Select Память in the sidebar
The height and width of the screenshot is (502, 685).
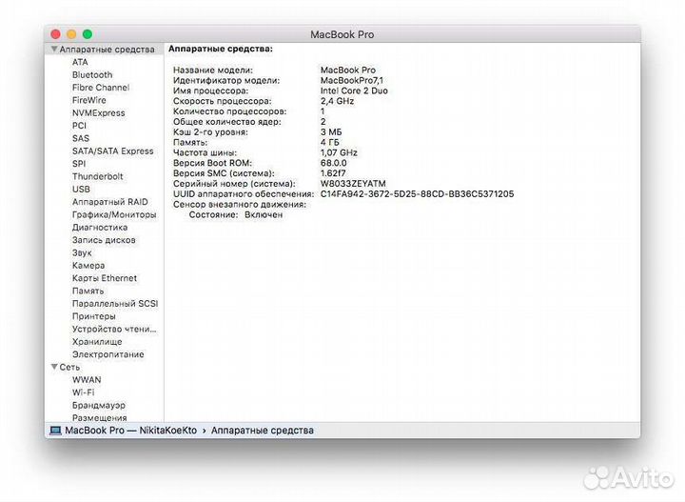(88, 291)
